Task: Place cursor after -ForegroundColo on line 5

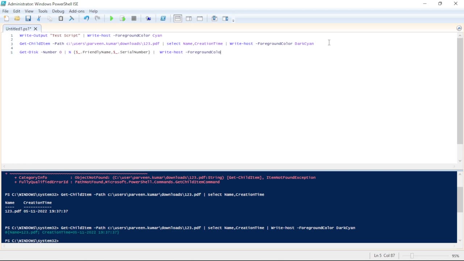Action: pyautogui.click(x=221, y=52)
